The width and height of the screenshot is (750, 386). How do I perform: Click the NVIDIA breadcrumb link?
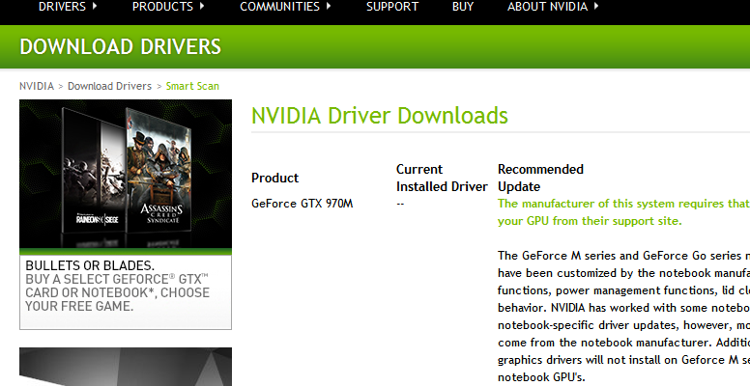click(37, 86)
